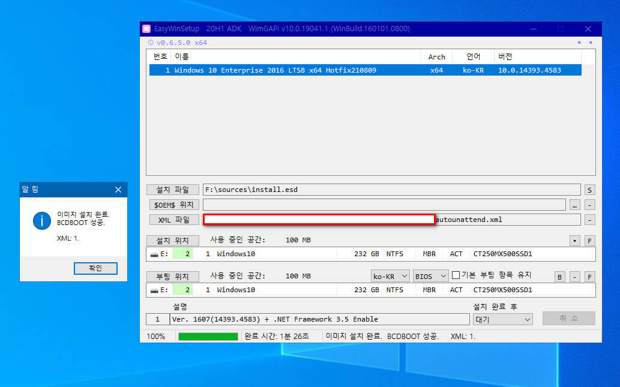Click the S button beside the install file path
The image size is (620, 387).
tap(589, 190)
